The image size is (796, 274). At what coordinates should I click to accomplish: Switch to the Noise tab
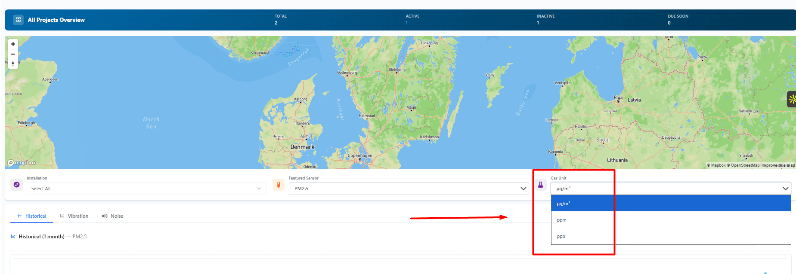pyautogui.click(x=113, y=216)
